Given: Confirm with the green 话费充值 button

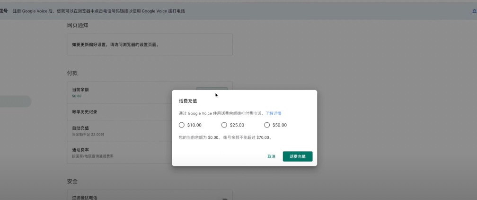Looking at the screenshot, I should click(x=298, y=156).
